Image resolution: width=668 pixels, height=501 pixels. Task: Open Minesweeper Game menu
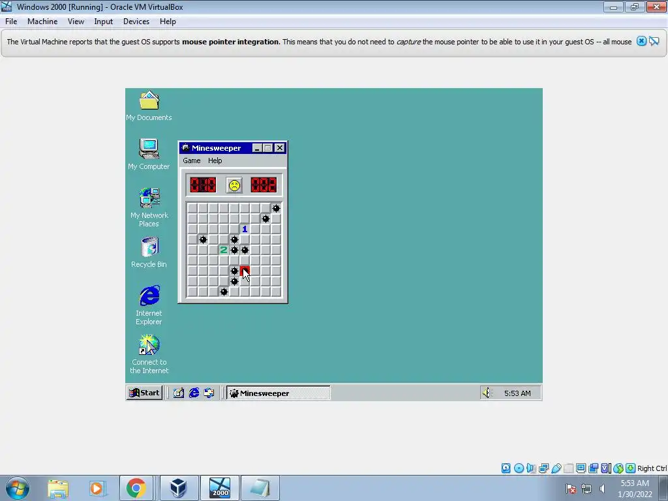click(192, 160)
